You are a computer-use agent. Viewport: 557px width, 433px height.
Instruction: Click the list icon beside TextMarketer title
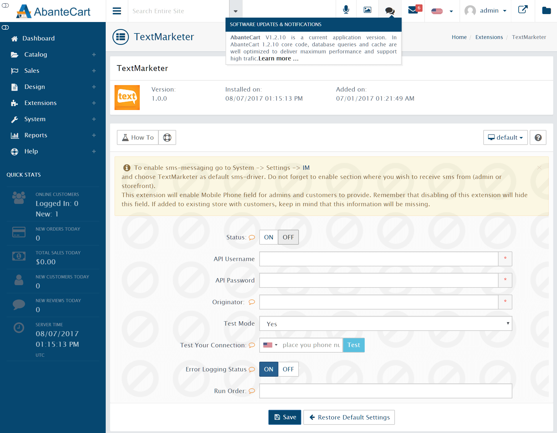click(121, 37)
